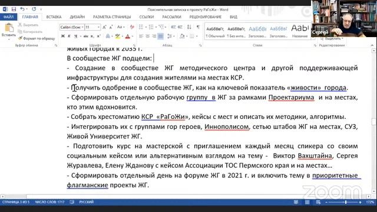Open the font size 11 dropdown
The image size is (377, 212).
98,27
